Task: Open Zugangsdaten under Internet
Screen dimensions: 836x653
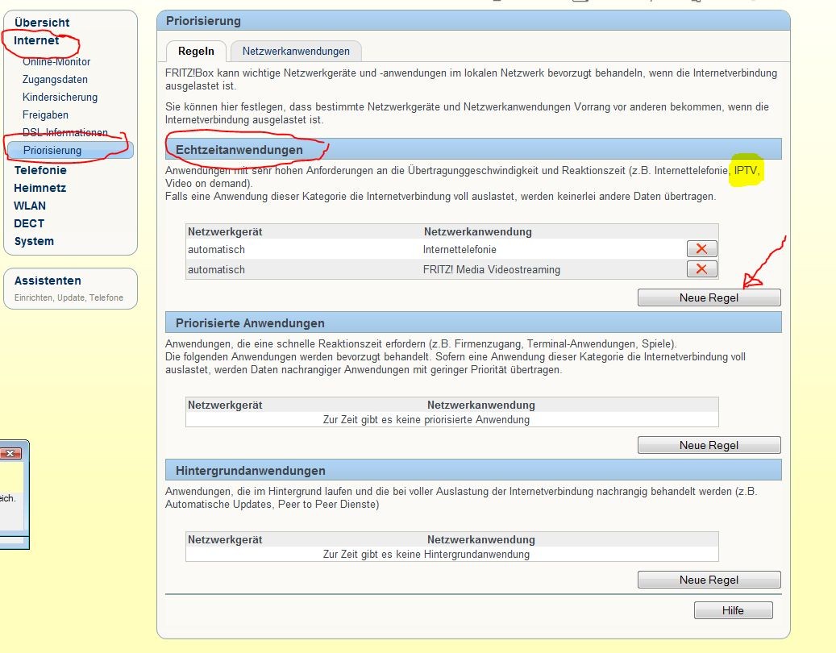Action: tap(55, 80)
